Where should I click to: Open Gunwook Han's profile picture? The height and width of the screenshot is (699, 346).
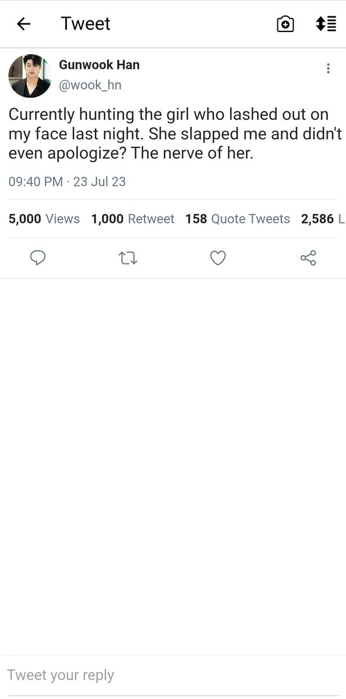pyautogui.click(x=30, y=76)
